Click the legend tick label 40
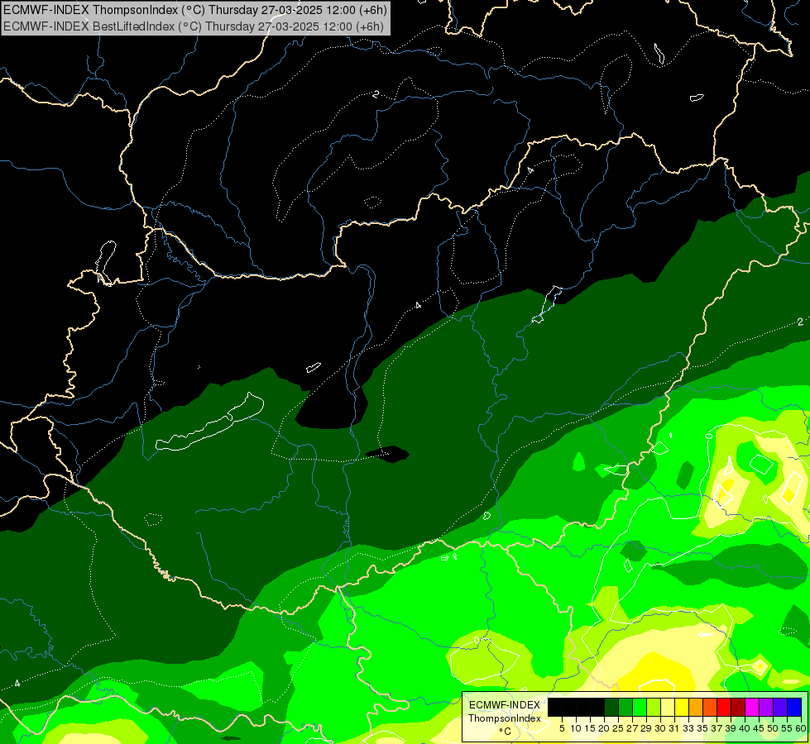Viewport: 810px width, 744px height. (x=745, y=728)
